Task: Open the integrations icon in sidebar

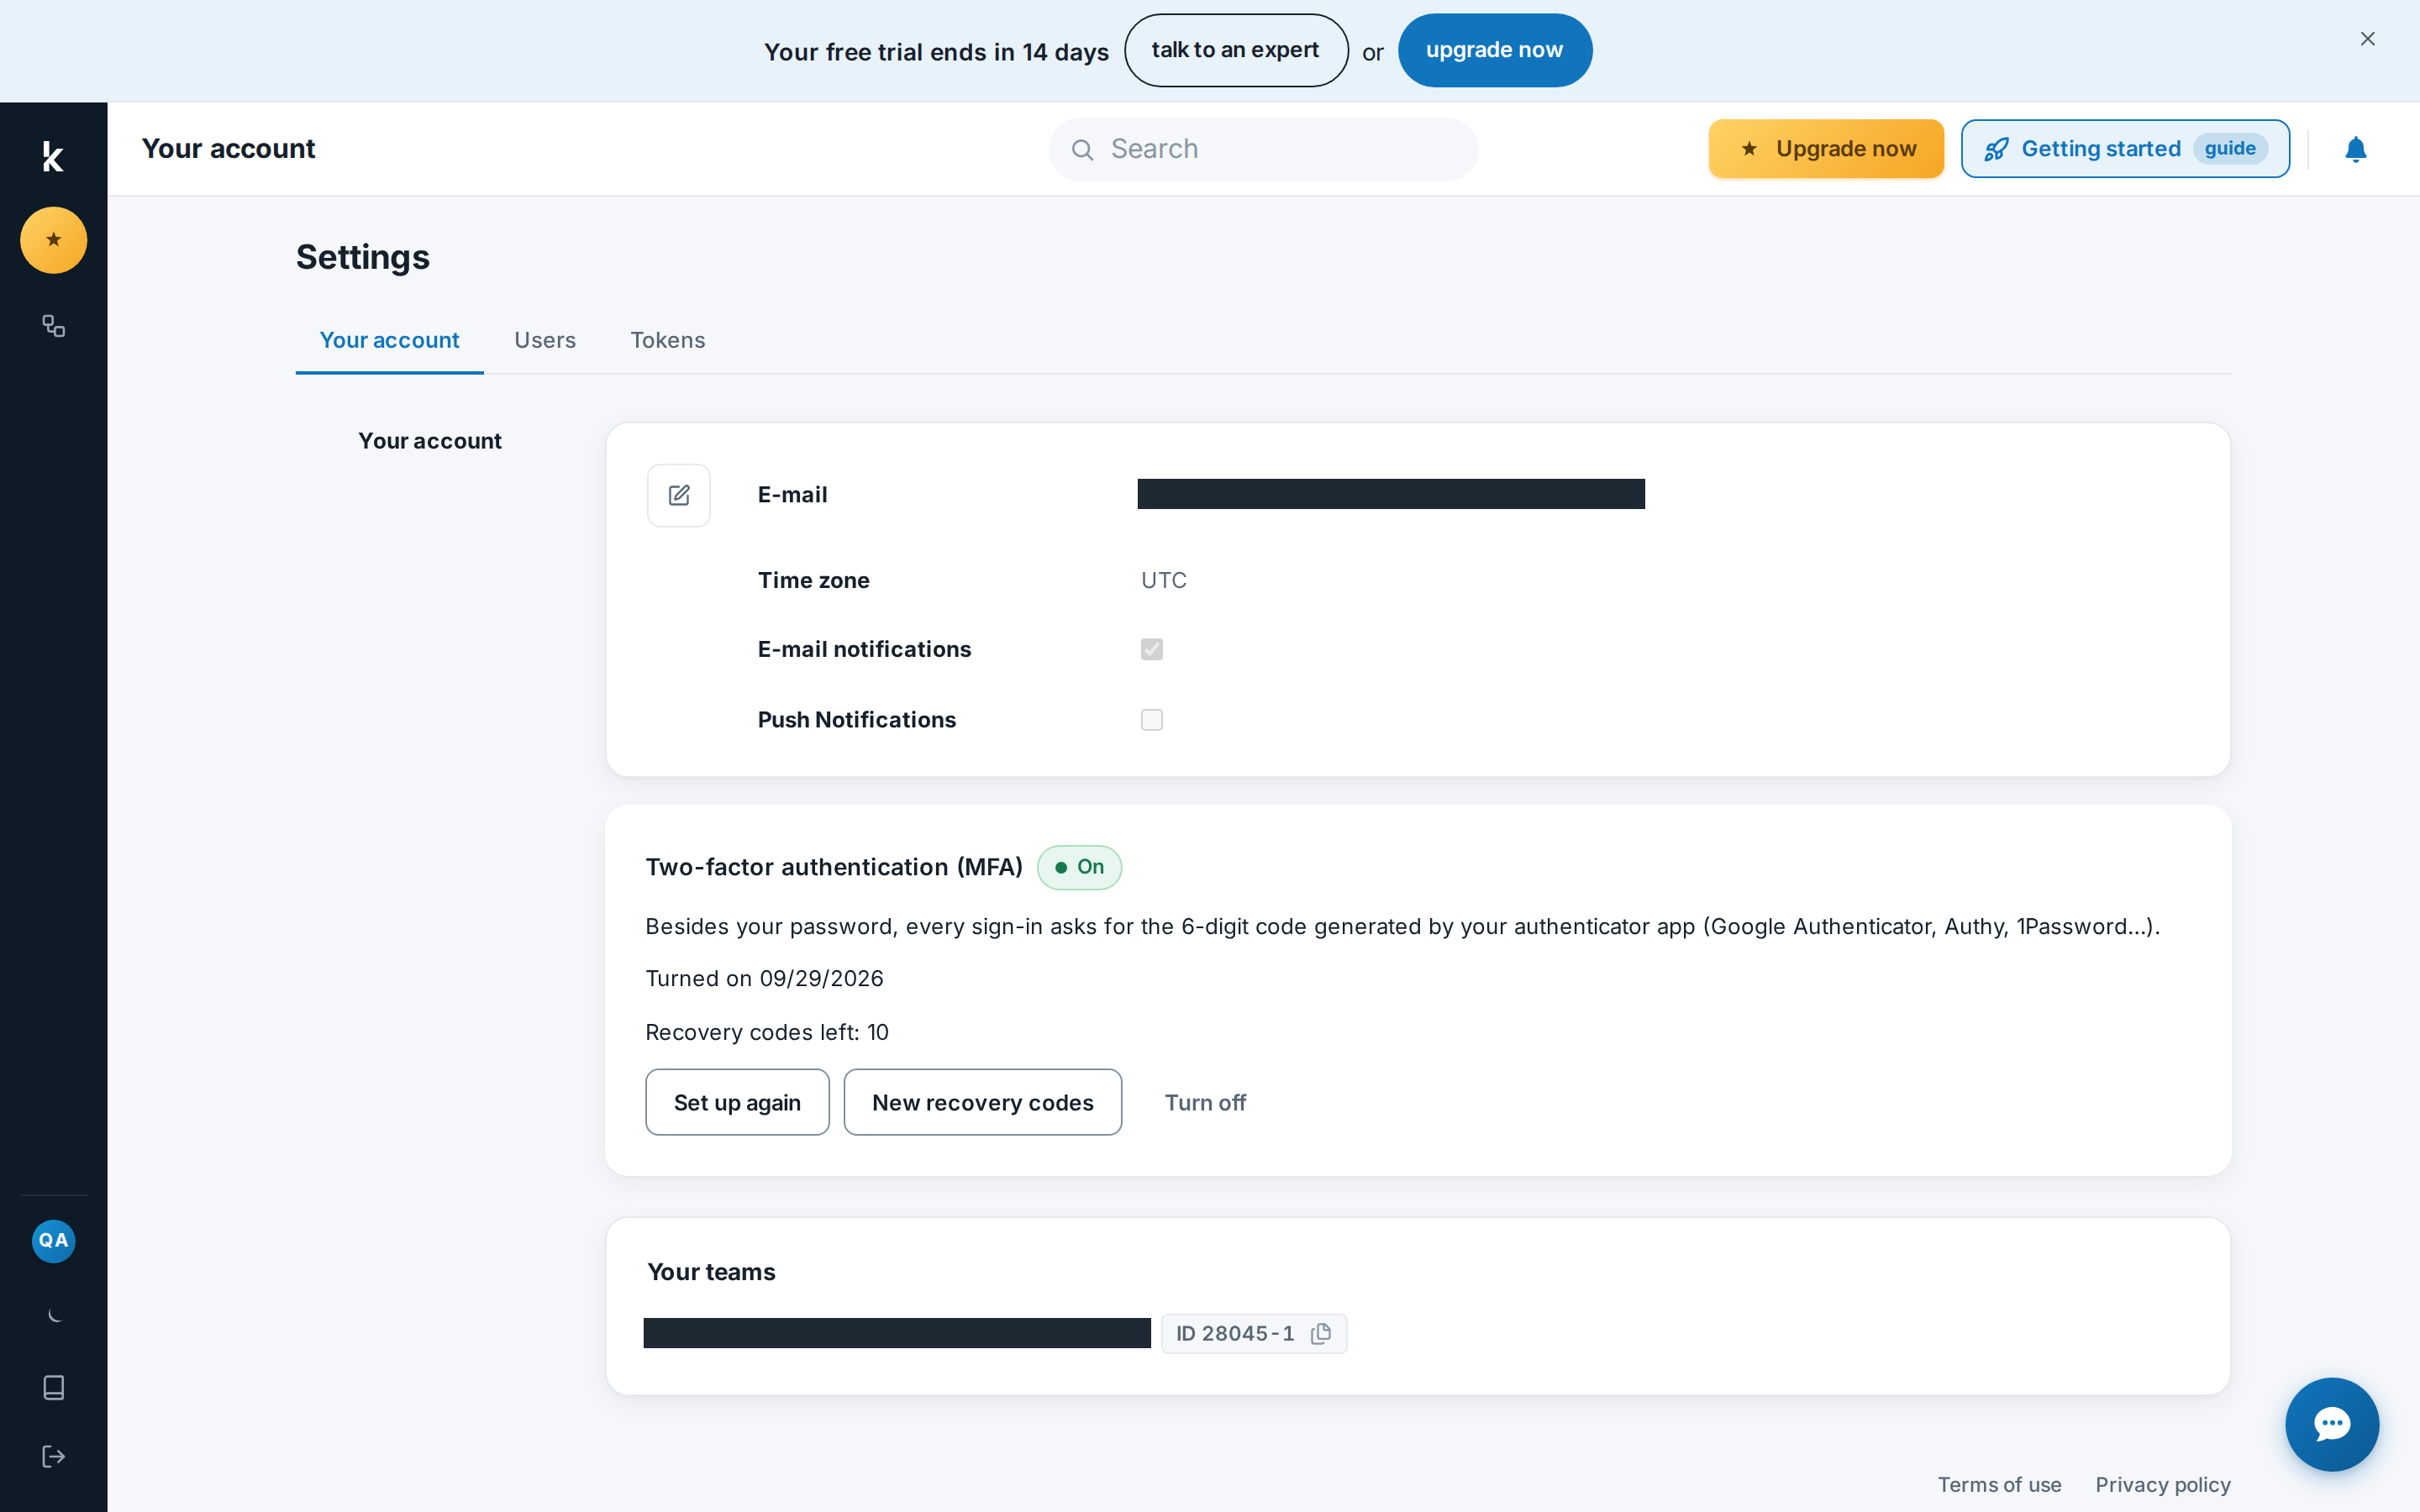Action: (54, 326)
